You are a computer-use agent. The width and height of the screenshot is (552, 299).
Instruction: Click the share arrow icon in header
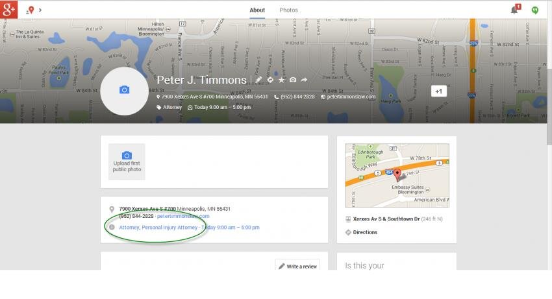[x=304, y=80]
